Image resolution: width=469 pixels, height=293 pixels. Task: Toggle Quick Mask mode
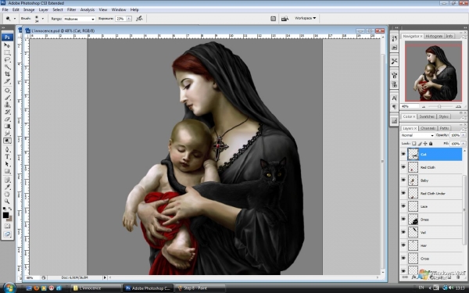(7, 227)
